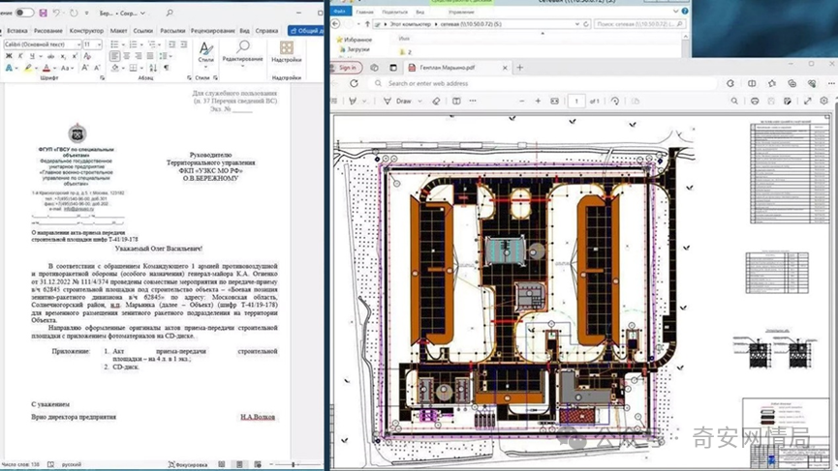Zoom in the PDF with plus button
Viewport: 838px width, 471px height.
pos(539,101)
